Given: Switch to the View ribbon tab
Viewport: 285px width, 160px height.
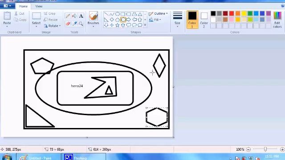Looking at the screenshot, I should point(39,6).
